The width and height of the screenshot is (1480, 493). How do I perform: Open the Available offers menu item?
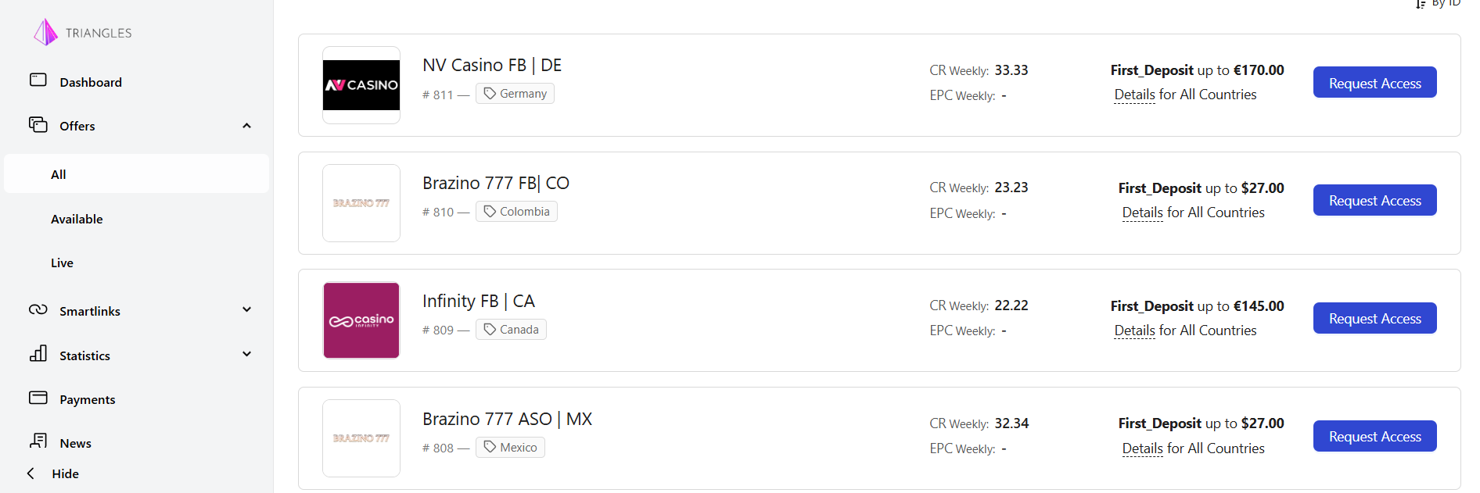pyautogui.click(x=77, y=219)
